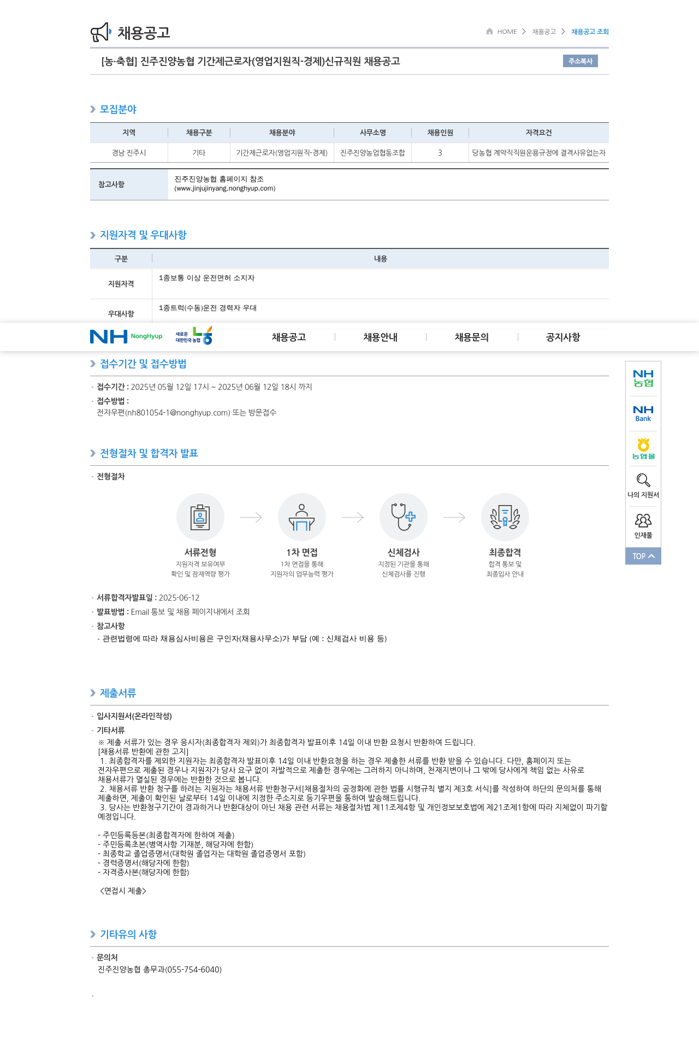
Task: Click the 서류전형 document step icon
Action: pos(200,517)
